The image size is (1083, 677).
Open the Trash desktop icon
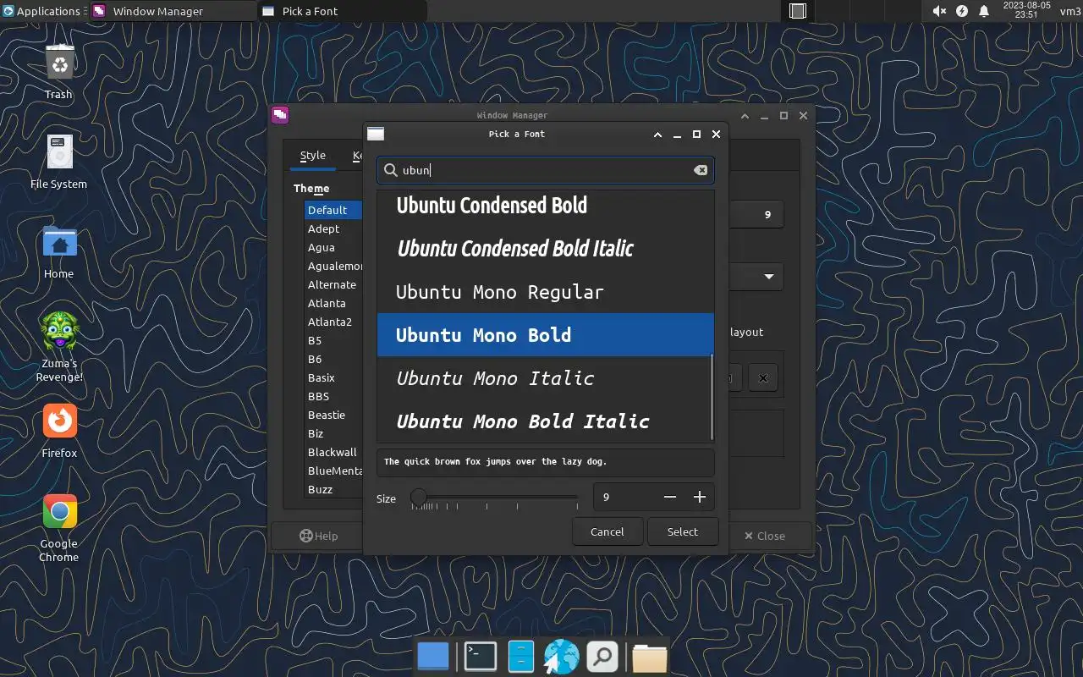(59, 72)
